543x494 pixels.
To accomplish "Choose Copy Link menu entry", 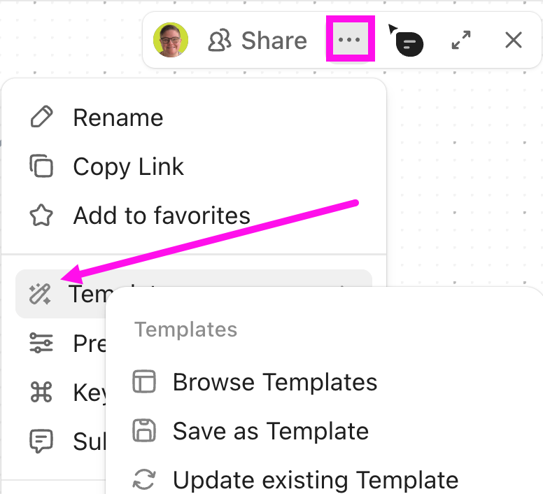I will click(128, 167).
